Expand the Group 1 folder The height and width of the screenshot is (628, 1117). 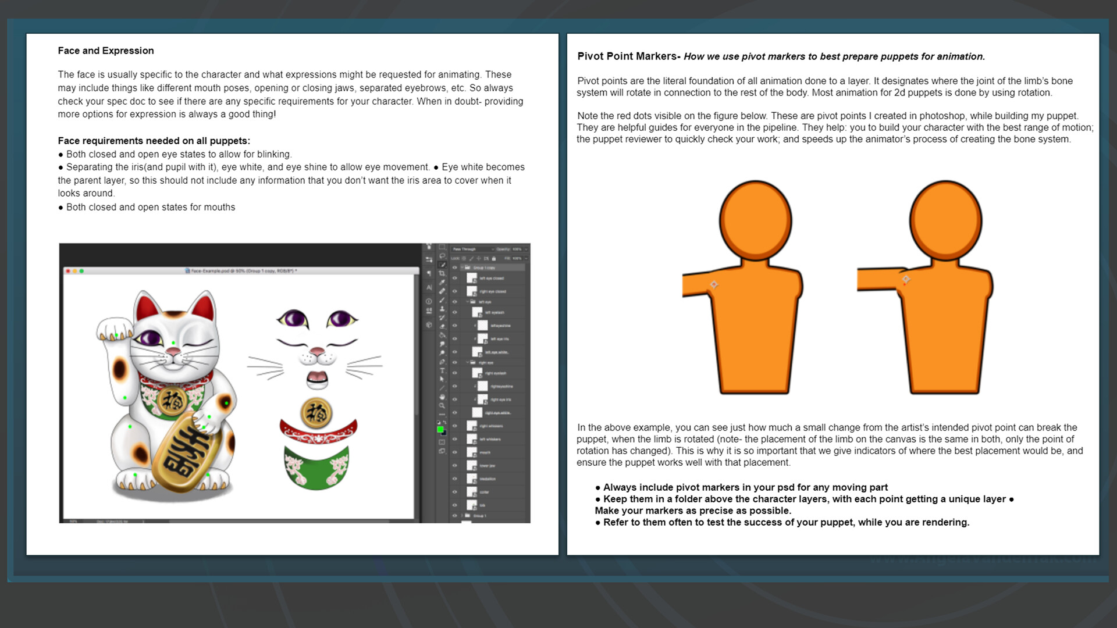point(462,516)
